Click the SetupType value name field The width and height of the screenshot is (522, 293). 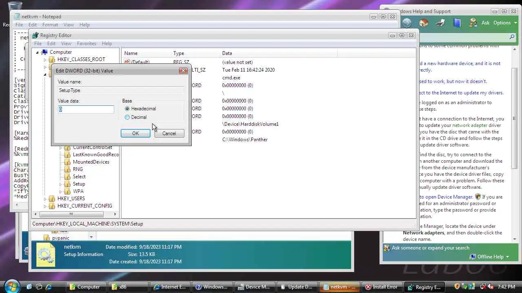(121, 90)
